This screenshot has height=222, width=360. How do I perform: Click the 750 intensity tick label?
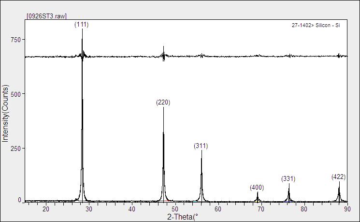pos(16,40)
